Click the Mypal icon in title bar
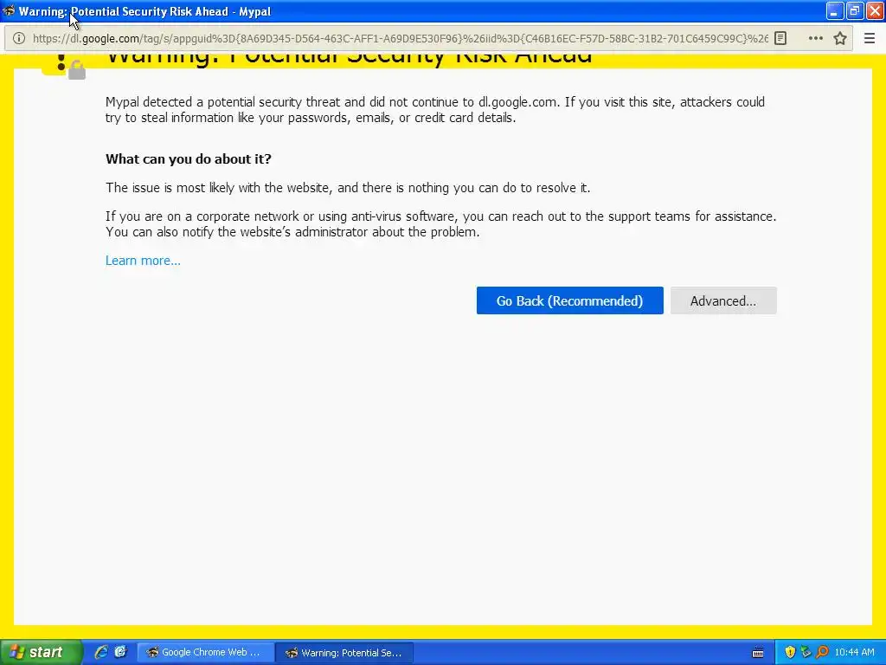 click(9, 10)
